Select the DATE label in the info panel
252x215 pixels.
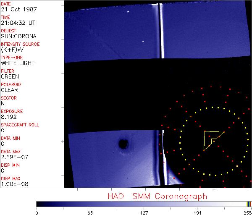[7, 4]
